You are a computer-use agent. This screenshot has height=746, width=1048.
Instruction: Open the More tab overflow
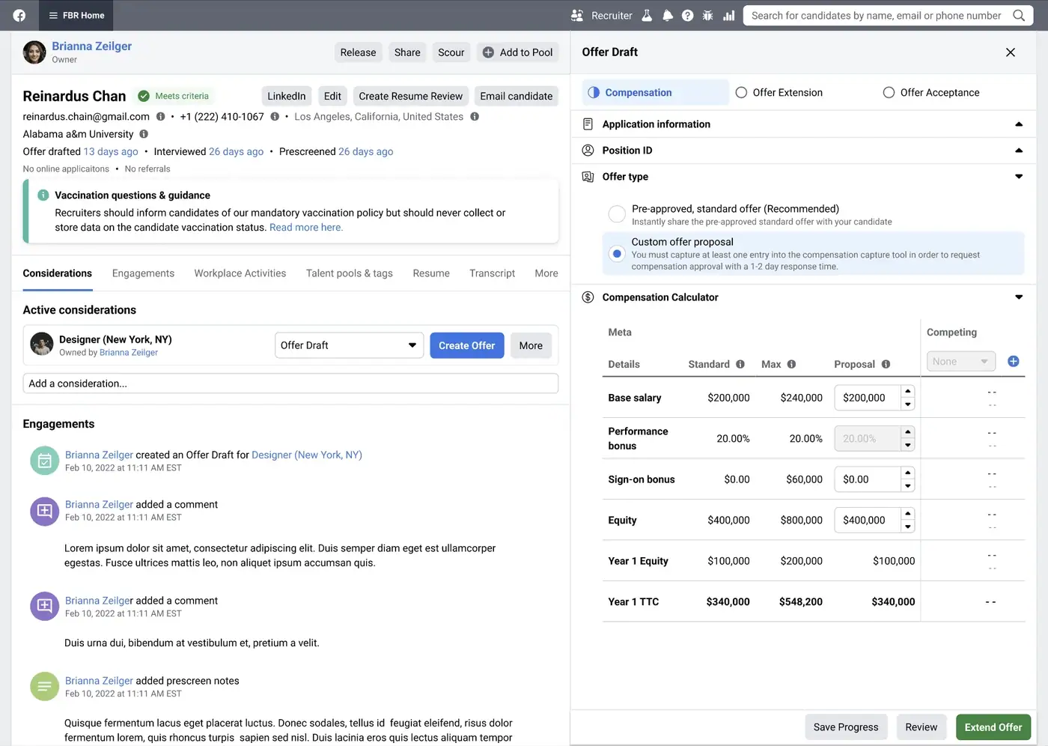click(546, 273)
